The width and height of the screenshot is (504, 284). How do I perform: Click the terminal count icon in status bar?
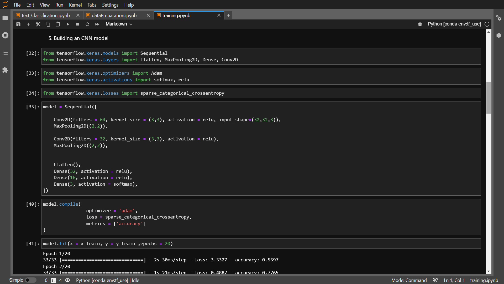coord(54,280)
